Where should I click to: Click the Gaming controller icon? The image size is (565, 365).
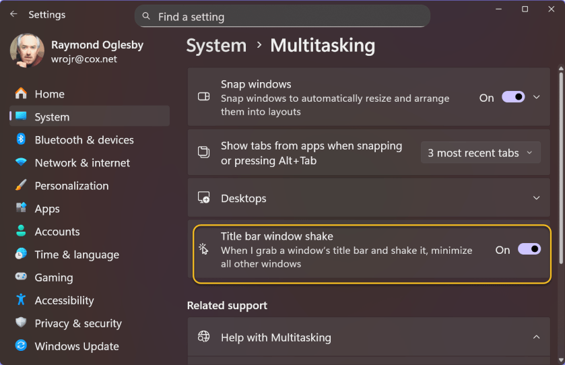21,277
